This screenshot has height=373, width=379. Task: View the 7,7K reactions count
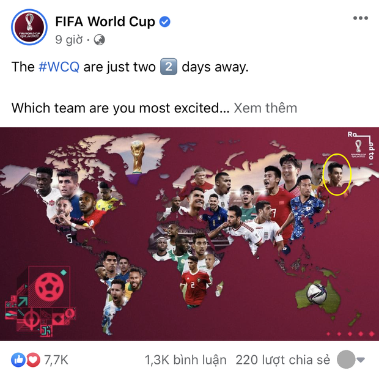click(56, 360)
